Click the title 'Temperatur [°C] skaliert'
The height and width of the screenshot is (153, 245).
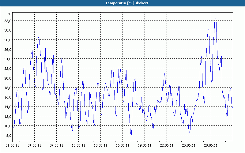click(x=127, y=3)
